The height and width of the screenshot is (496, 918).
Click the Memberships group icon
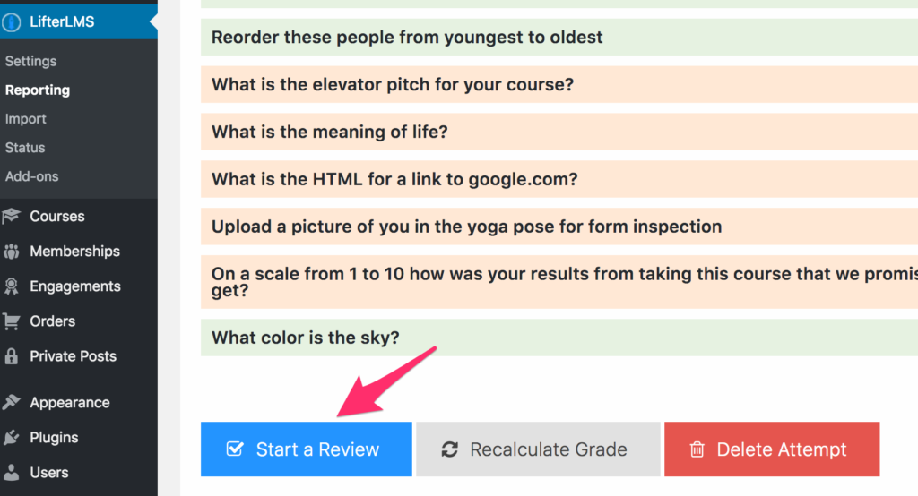(11, 252)
